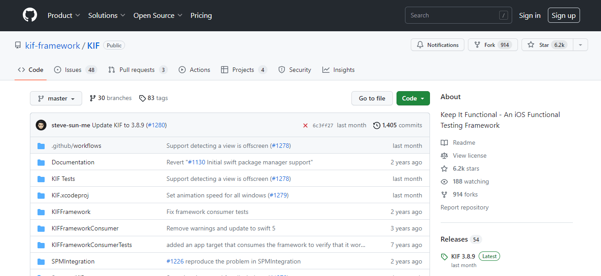Open commit history via the clock icon
Image resolution: width=601 pixels, height=276 pixels.
pyautogui.click(x=376, y=125)
